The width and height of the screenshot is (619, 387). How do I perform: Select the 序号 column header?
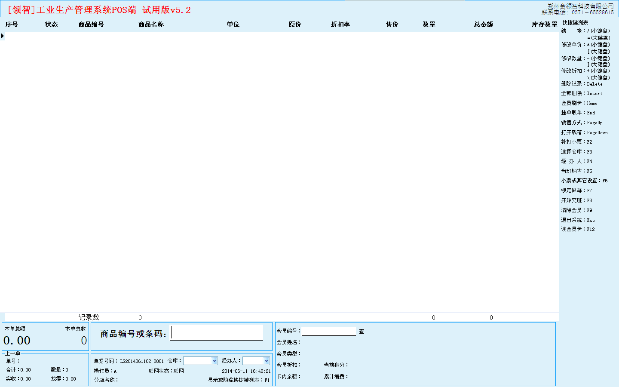[x=12, y=25]
